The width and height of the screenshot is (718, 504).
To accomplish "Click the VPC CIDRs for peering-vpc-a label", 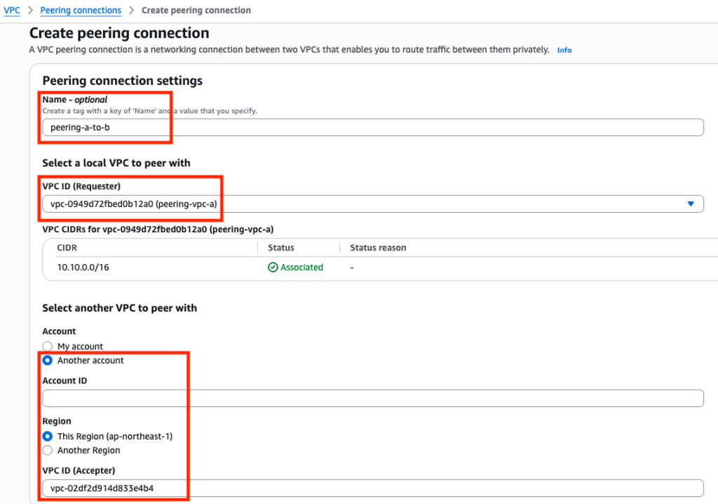I will (158, 230).
